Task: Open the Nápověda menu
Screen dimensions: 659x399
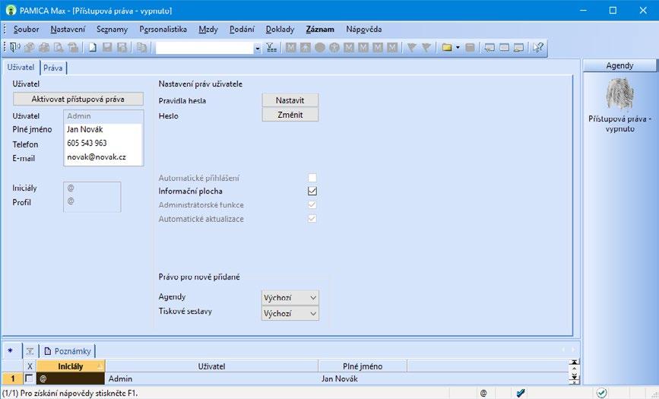Action: coord(364,29)
